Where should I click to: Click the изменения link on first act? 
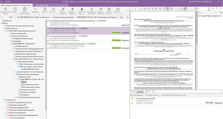(125, 25)
